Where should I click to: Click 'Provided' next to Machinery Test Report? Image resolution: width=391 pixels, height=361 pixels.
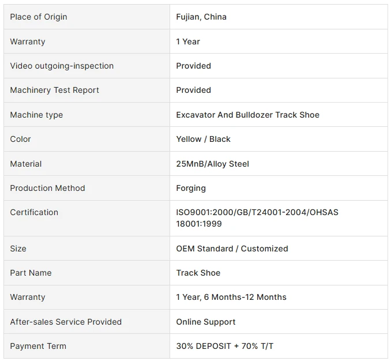tap(194, 90)
